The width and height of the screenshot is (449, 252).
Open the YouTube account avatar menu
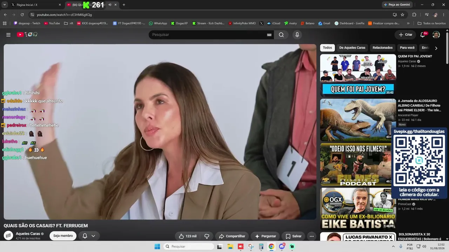pyautogui.click(x=436, y=35)
